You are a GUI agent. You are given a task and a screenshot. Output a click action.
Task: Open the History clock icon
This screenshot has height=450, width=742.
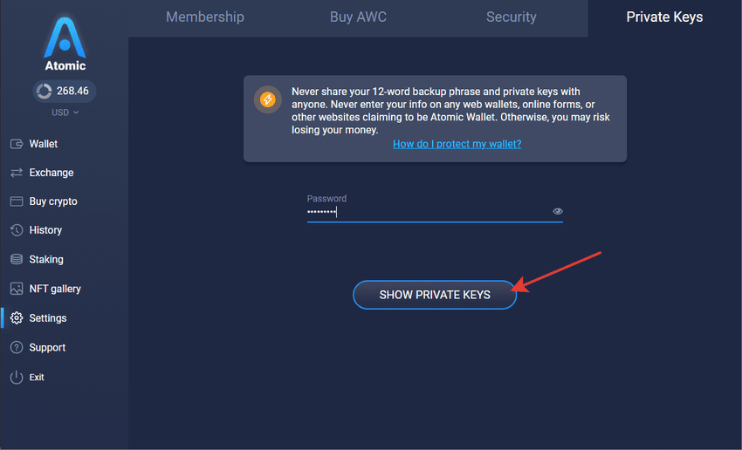pos(17,230)
